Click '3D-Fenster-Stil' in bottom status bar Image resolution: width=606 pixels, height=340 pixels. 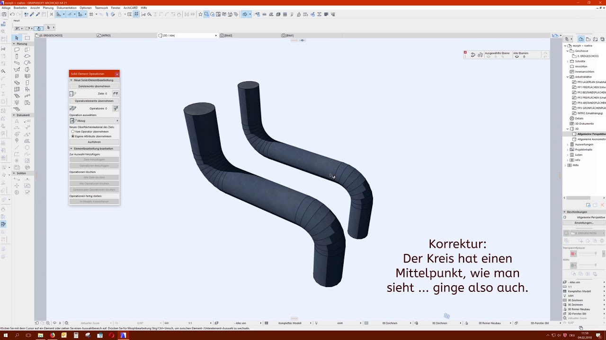pos(539,323)
